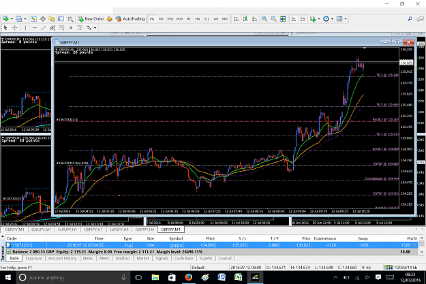Select the Horizontal Line tool

pos(35,28)
